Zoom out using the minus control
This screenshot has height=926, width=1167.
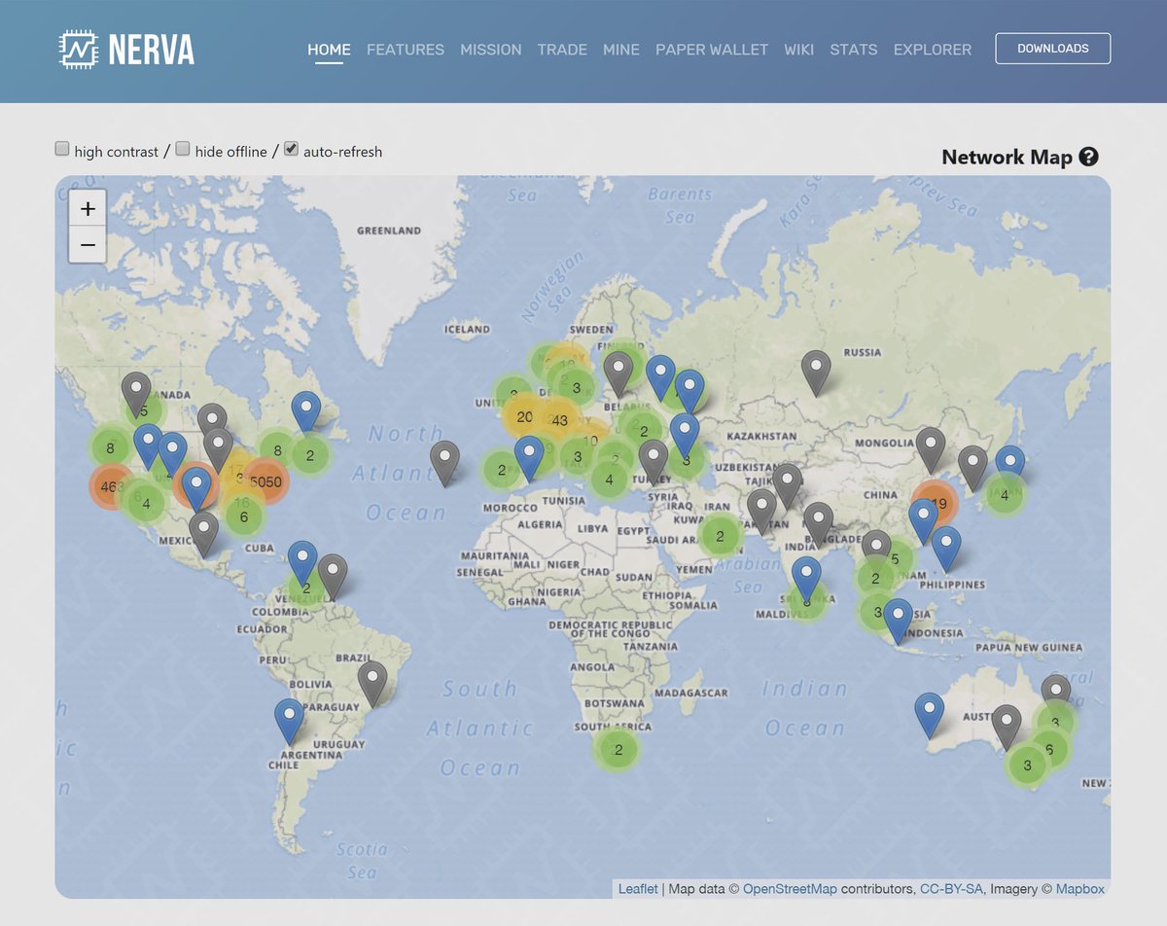88,245
